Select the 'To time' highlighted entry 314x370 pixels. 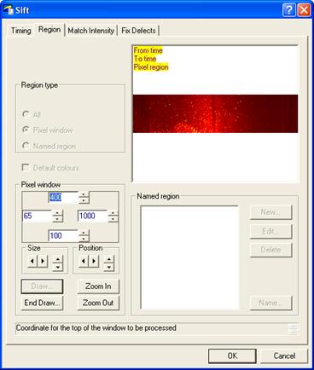[145, 59]
